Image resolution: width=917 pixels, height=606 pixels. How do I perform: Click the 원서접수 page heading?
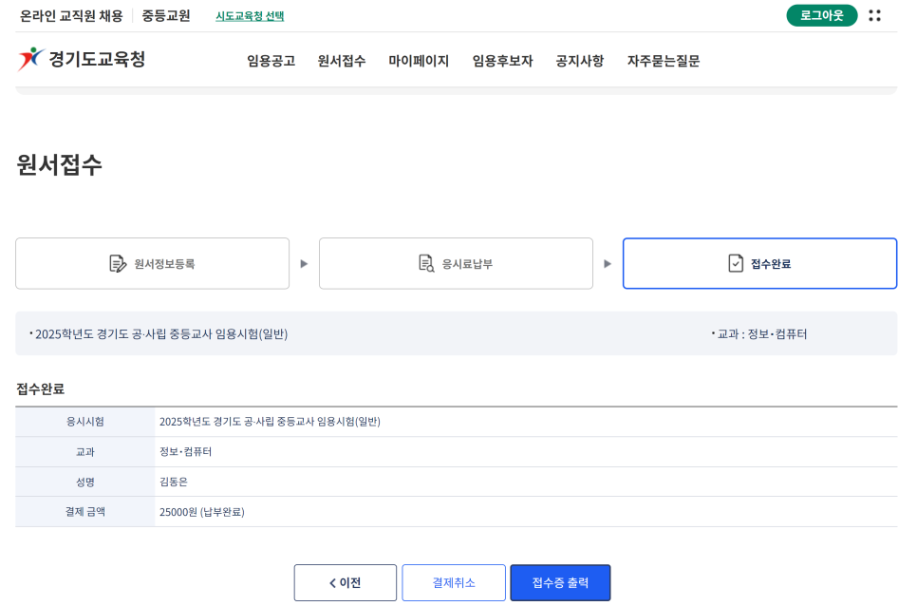point(59,164)
